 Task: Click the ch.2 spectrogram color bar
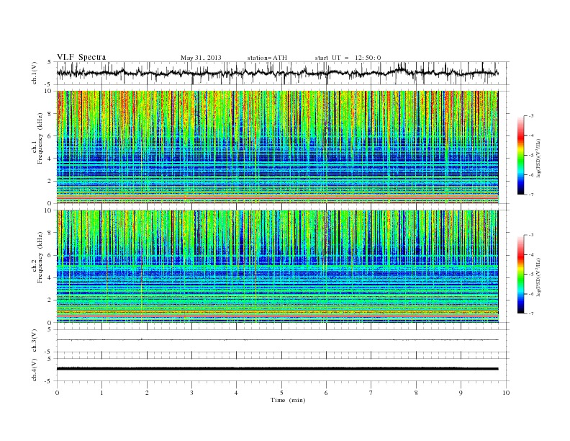click(521, 274)
